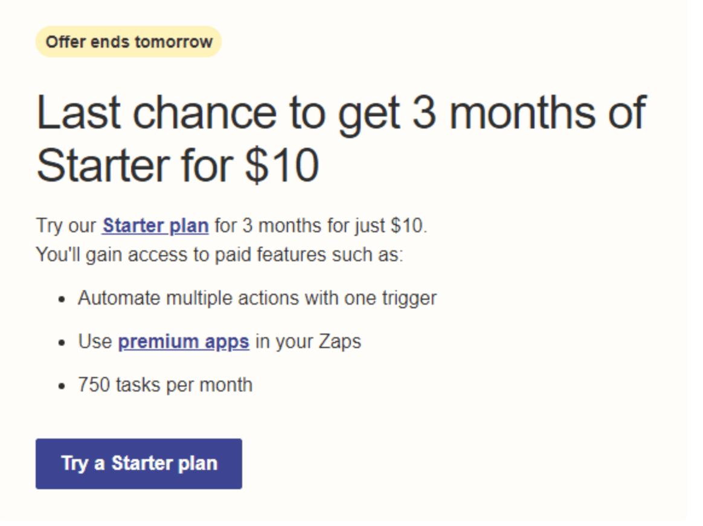Screen dimensions: 703x526
Task: Click the third bullet point marker
Action: coord(63,384)
